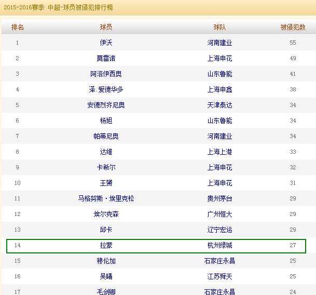Open player link 杨旭
The image size is (316, 295).
tap(106, 120)
